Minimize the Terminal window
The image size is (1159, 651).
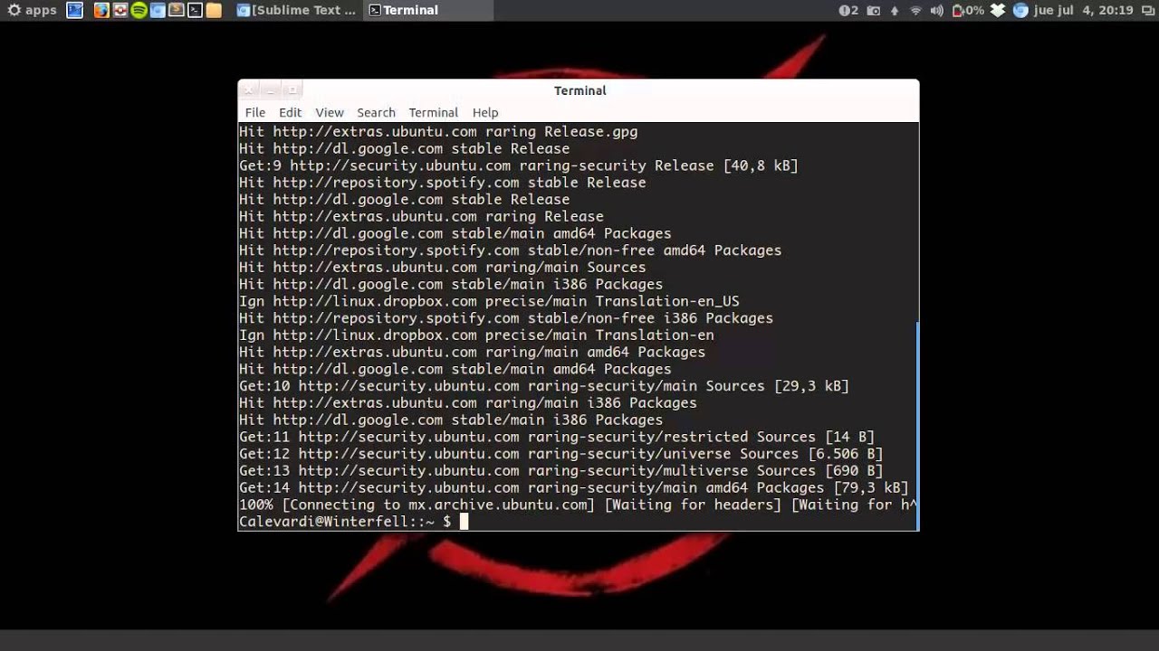tap(270, 90)
